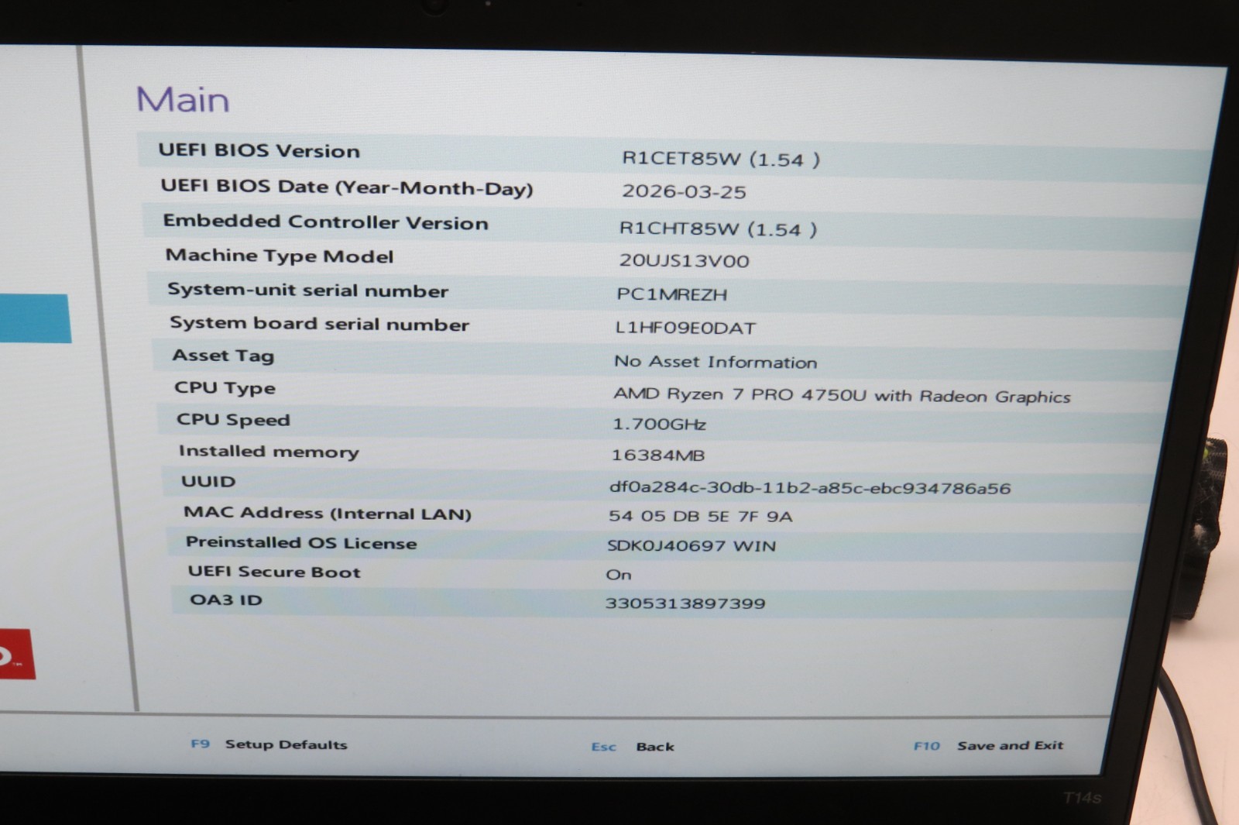
Task: Select UEFI BIOS Date (Year-Month-Day) label
Action: coord(347,187)
